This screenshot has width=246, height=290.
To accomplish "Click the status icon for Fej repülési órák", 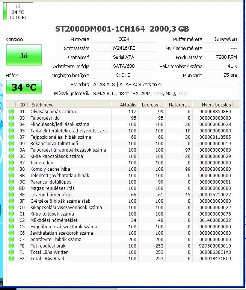I will [x=11, y=246].
